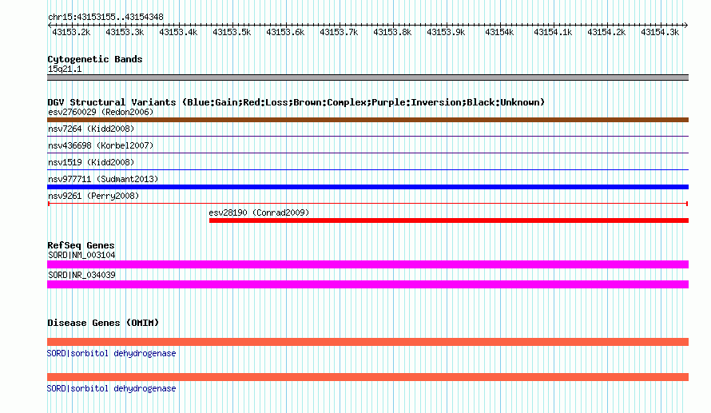
Task: Click the magenta SORD NR_034039 gene bar
Action: point(367,284)
